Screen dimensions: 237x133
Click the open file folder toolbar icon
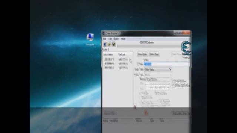click(109, 44)
